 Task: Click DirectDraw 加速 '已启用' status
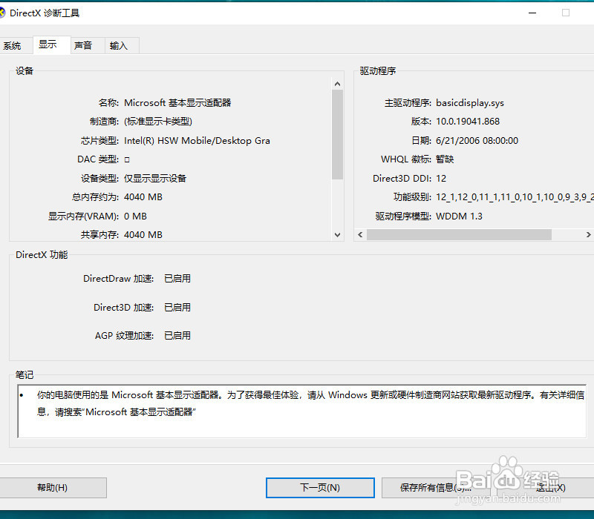click(177, 279)
